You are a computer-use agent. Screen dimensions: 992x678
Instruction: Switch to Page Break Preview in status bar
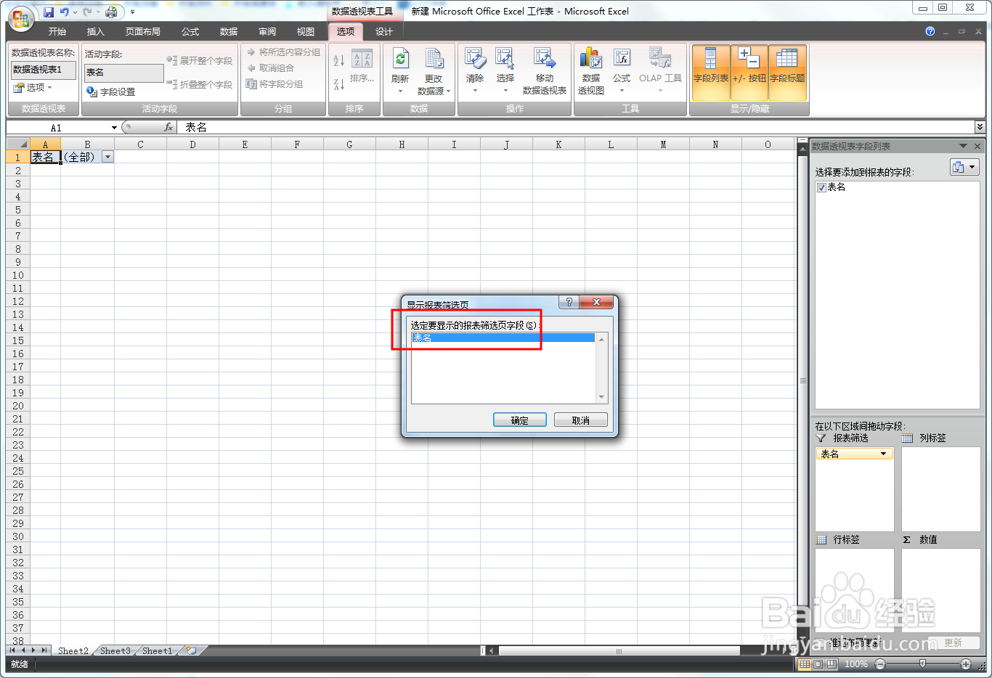832,664
